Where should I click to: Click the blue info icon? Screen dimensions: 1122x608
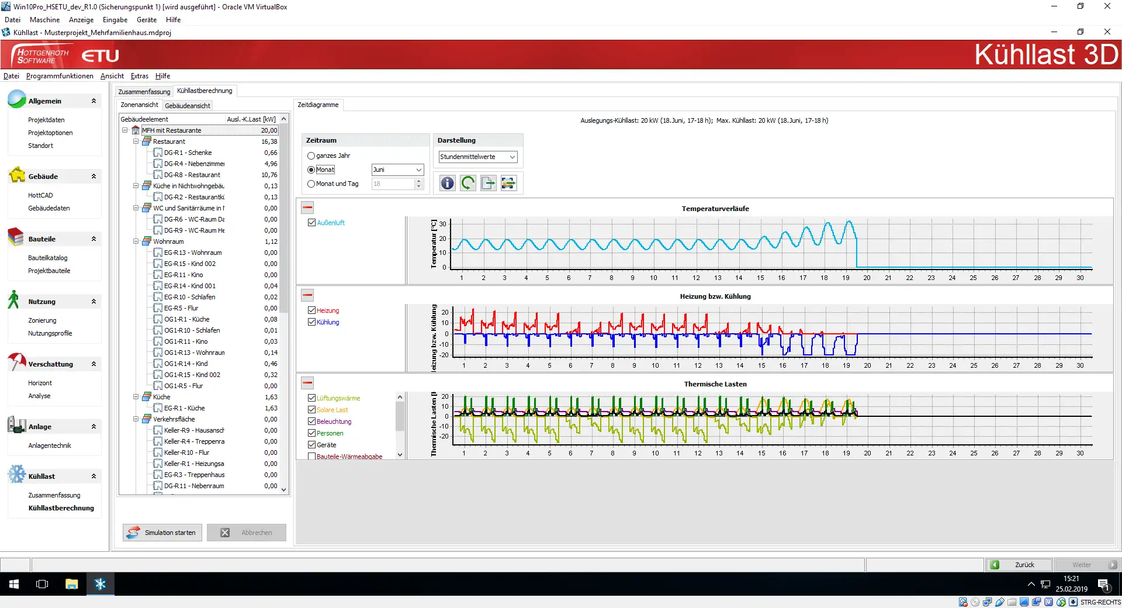(x=447, y=184)
